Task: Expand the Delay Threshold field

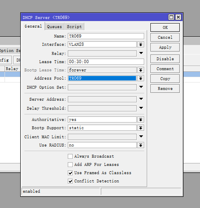Action: pyautogui.click(x=141, y=108)
